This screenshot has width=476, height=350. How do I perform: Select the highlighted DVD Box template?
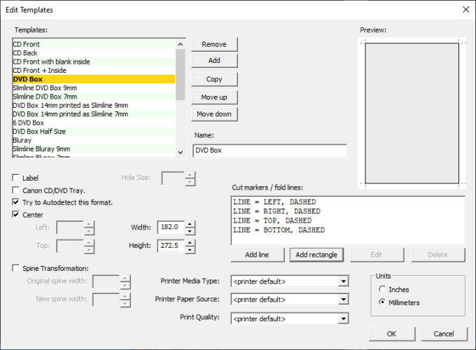94,79
